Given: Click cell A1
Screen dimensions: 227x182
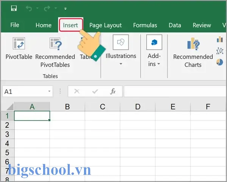Looking at the screenshot, I should point(32,116).
